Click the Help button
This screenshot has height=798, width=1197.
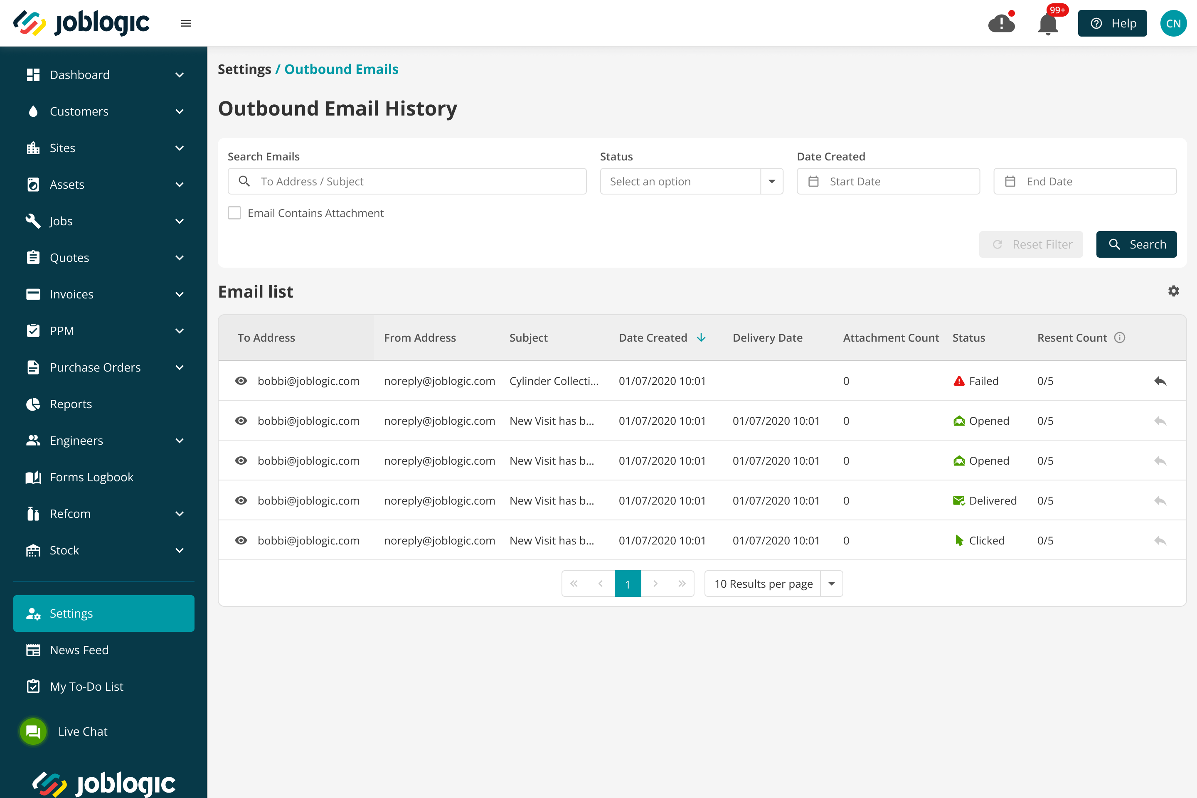(1113, 23)
